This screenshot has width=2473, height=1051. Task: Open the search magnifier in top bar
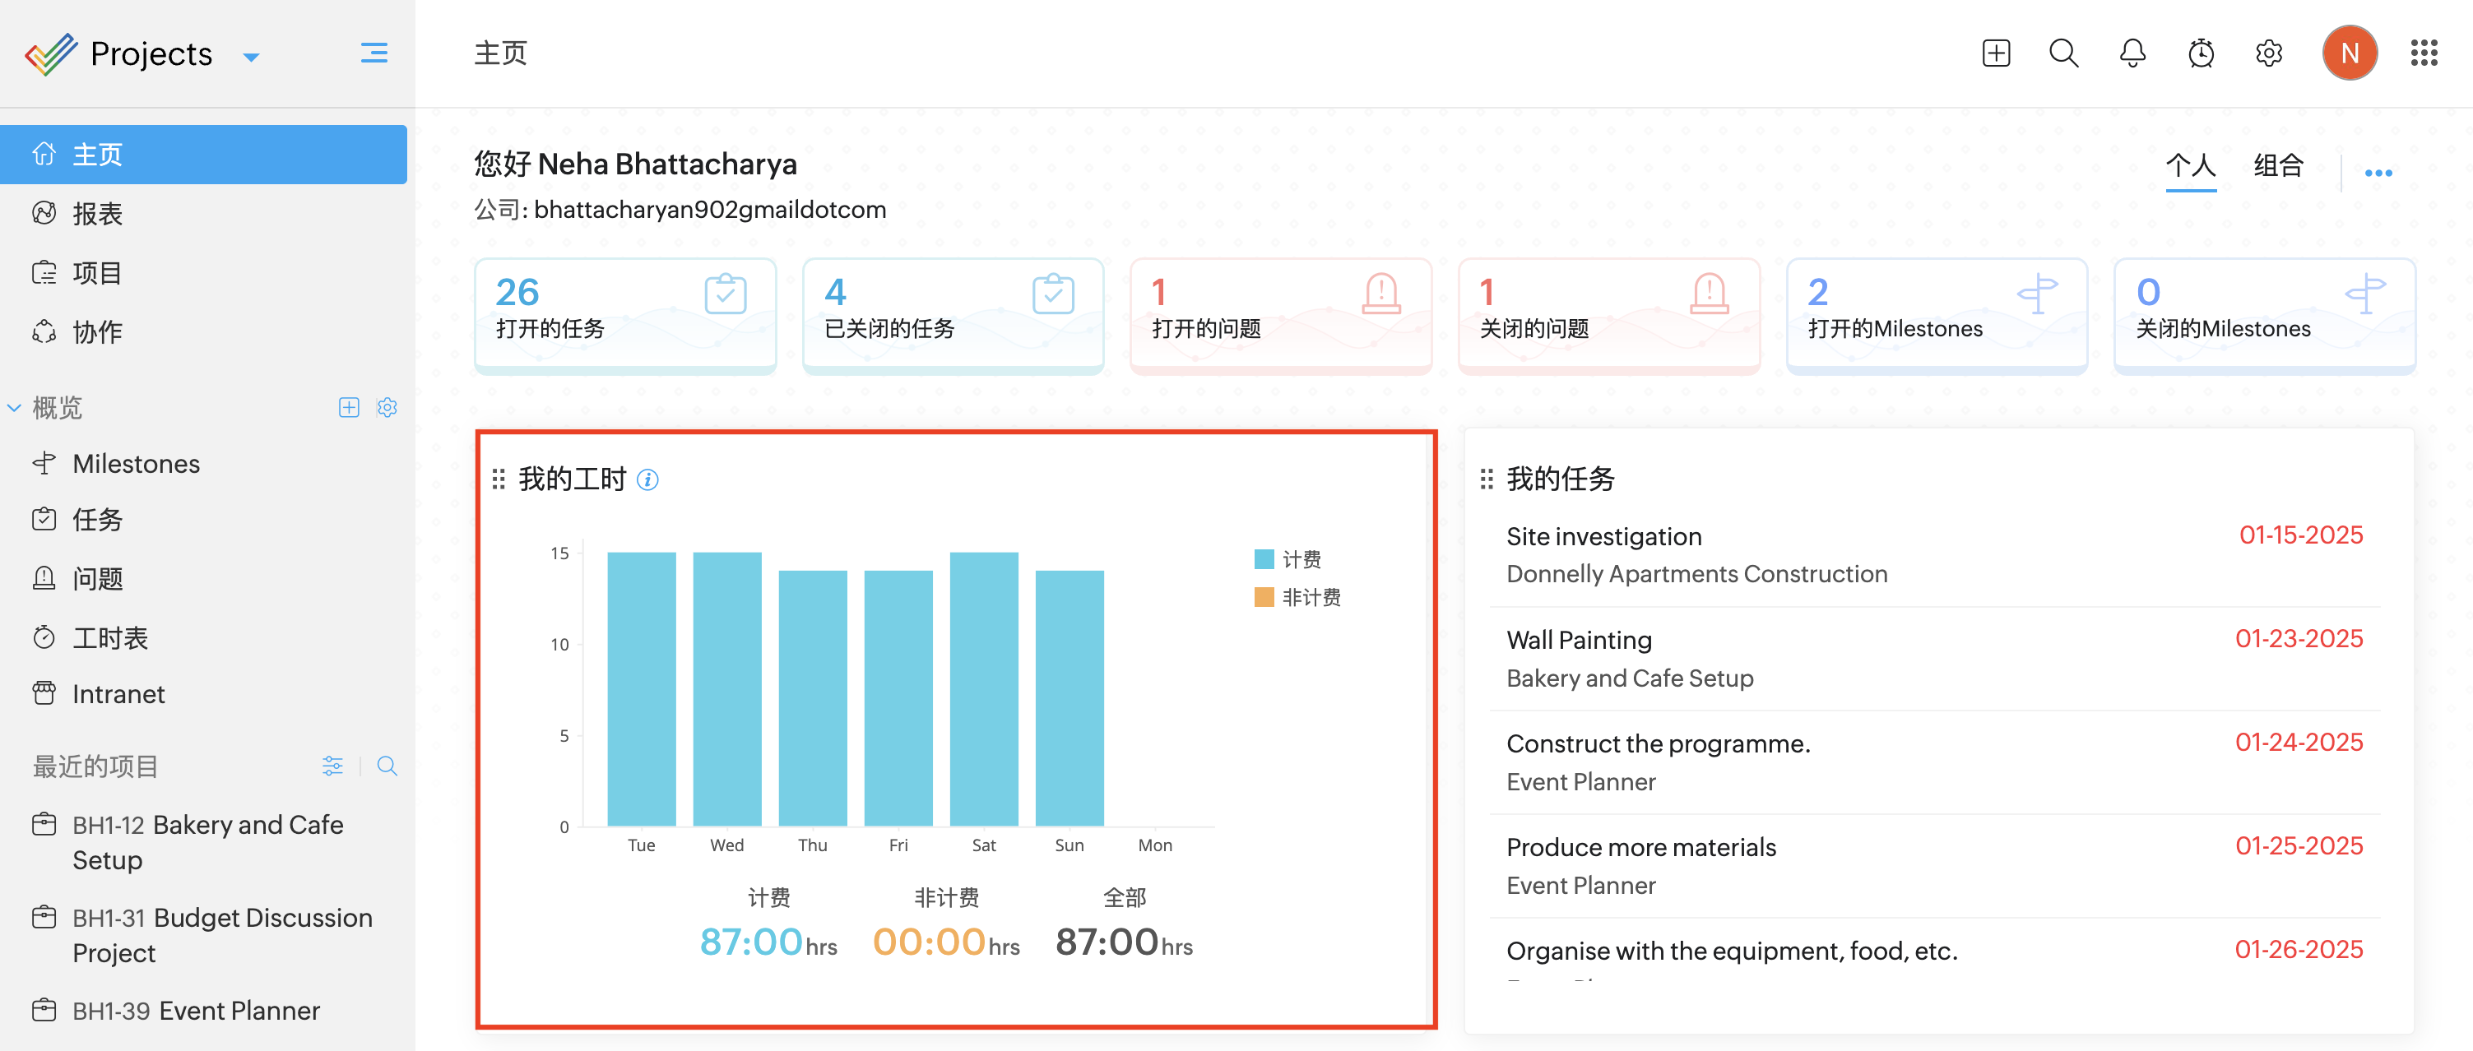[x=2063, y=53]
